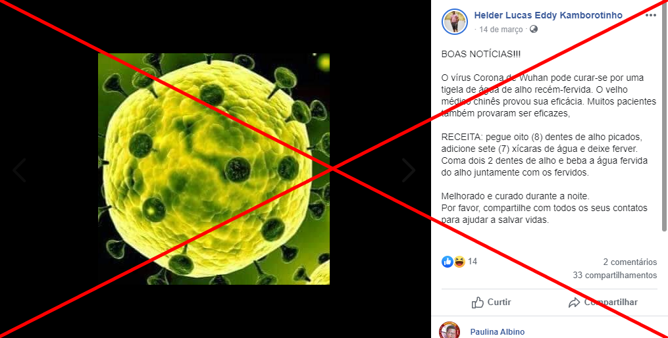Open the 2 comentários link

(x=630, y=262)
